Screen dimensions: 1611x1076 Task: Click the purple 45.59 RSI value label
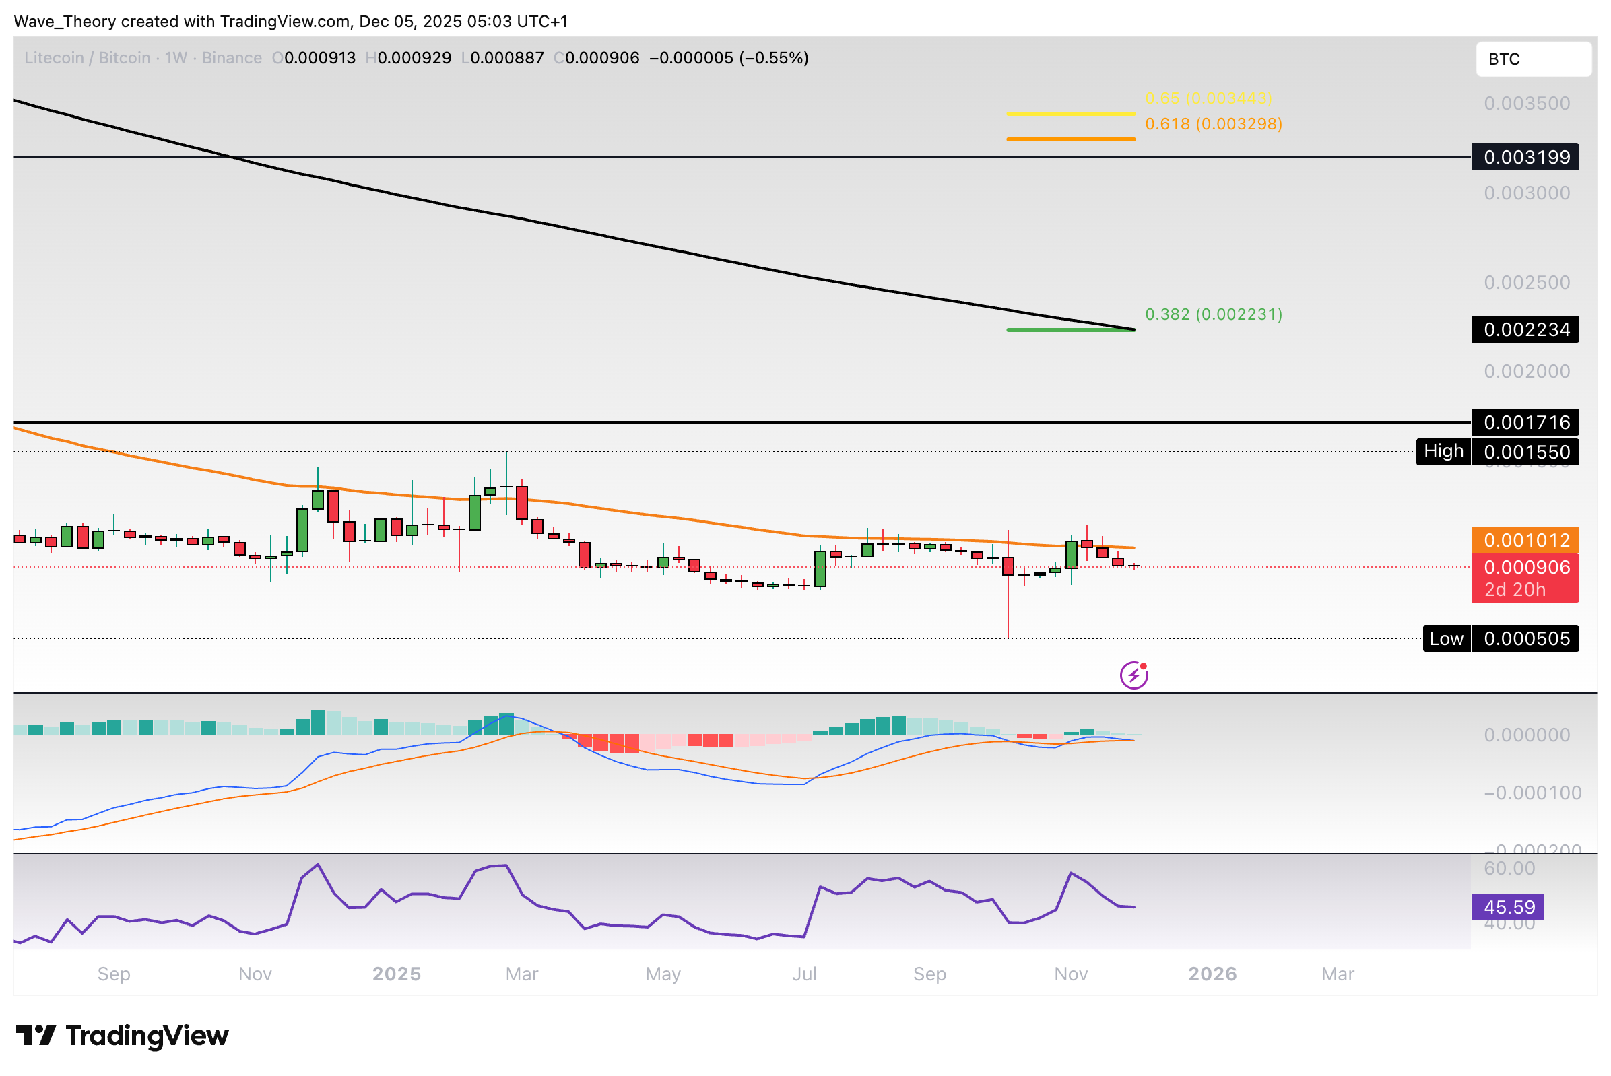1507,907
